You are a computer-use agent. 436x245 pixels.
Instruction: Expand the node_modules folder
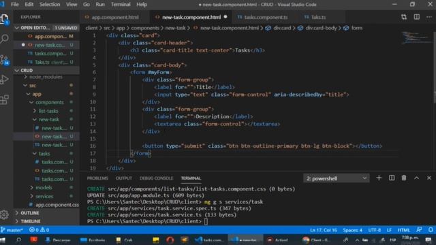point(46,77)
